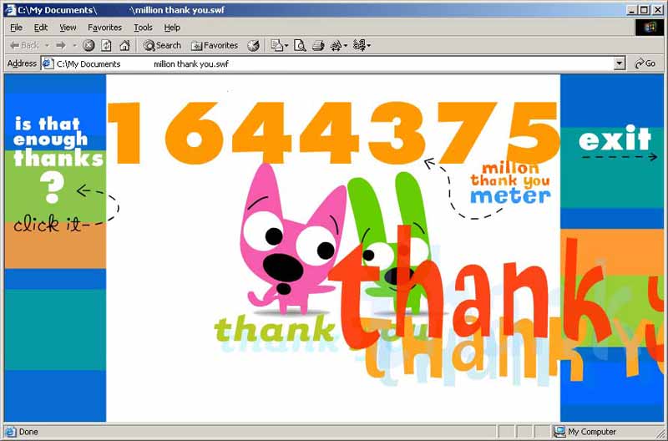
Task: Open the Tools menu
Action: click(143, 28)
